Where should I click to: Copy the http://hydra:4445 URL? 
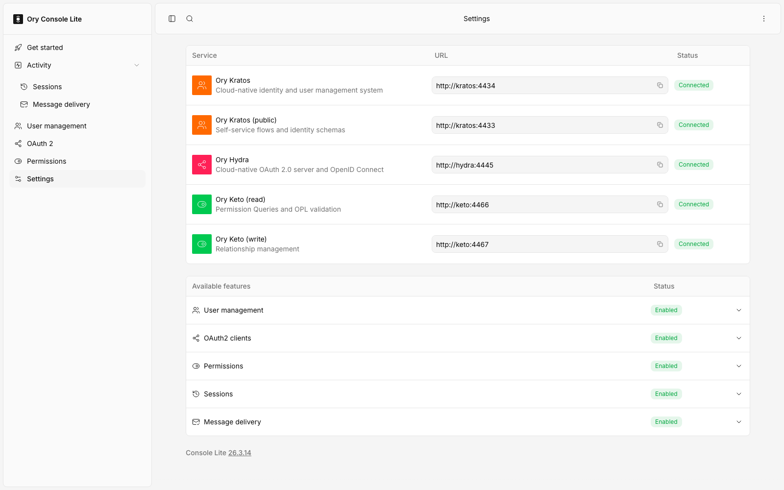click(660, 165)
